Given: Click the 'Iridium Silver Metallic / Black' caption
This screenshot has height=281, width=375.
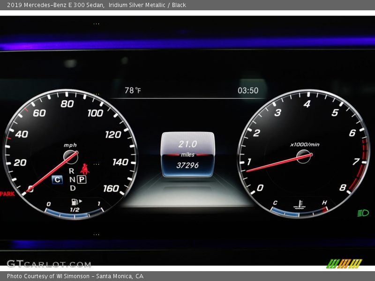Looking at the screenshot, I should click(x=147, y=5).
